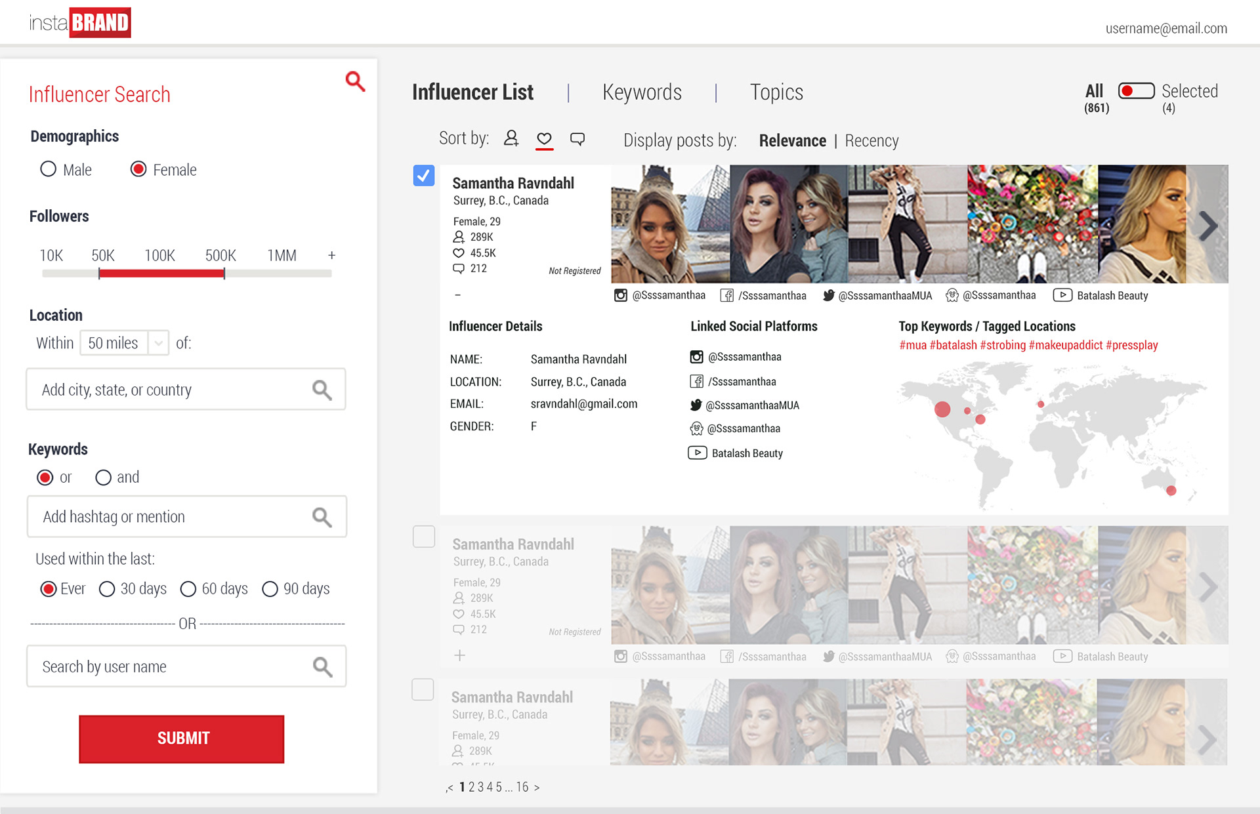This screenshot has height=814, width=1260.
Task: Click the red Influencer Search magnifier icon
Action: click(x=355, y=81)
